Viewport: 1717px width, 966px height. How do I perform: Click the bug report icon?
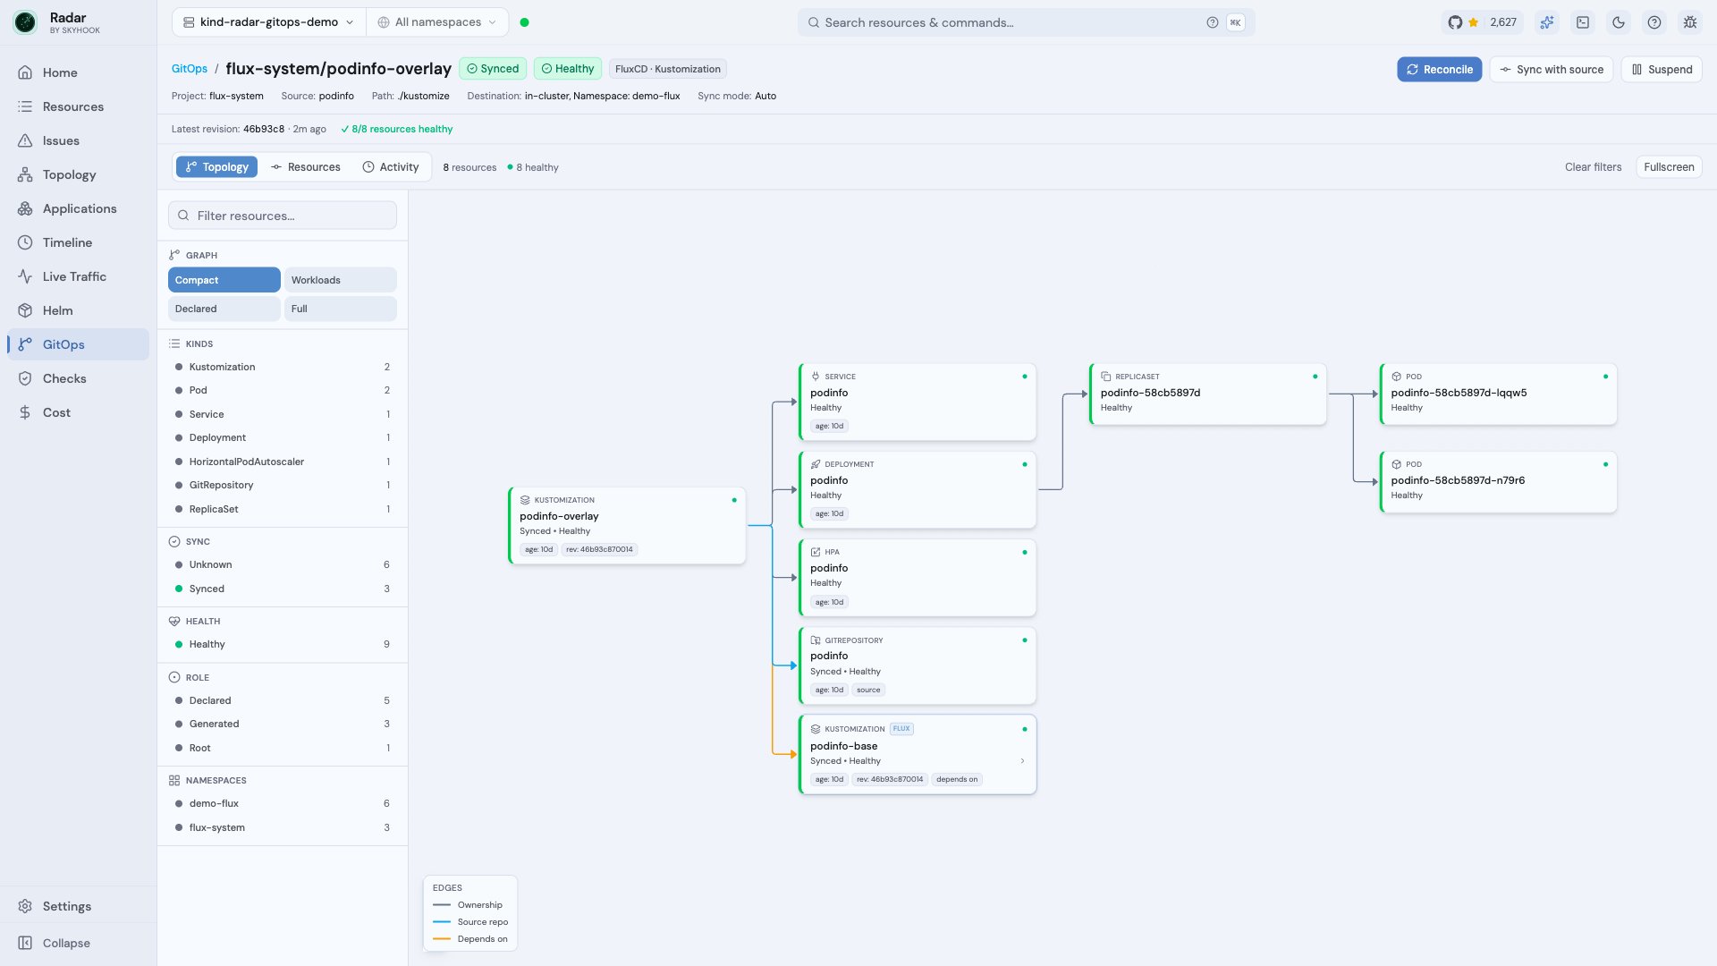click(x=1690, y=22)
